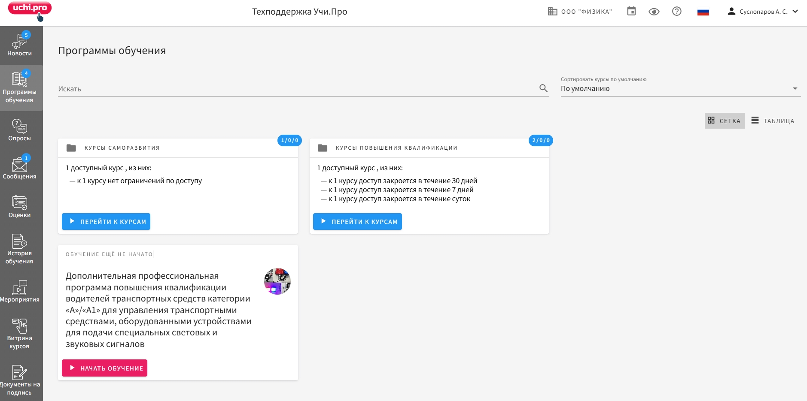Open Опросы in the sidebar
Viewport: 807px width, 401px height.
20,130
